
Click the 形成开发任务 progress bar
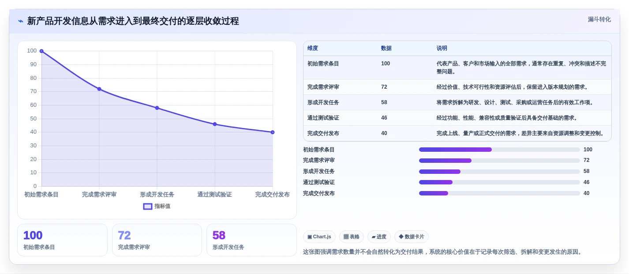tap(499, 172)
